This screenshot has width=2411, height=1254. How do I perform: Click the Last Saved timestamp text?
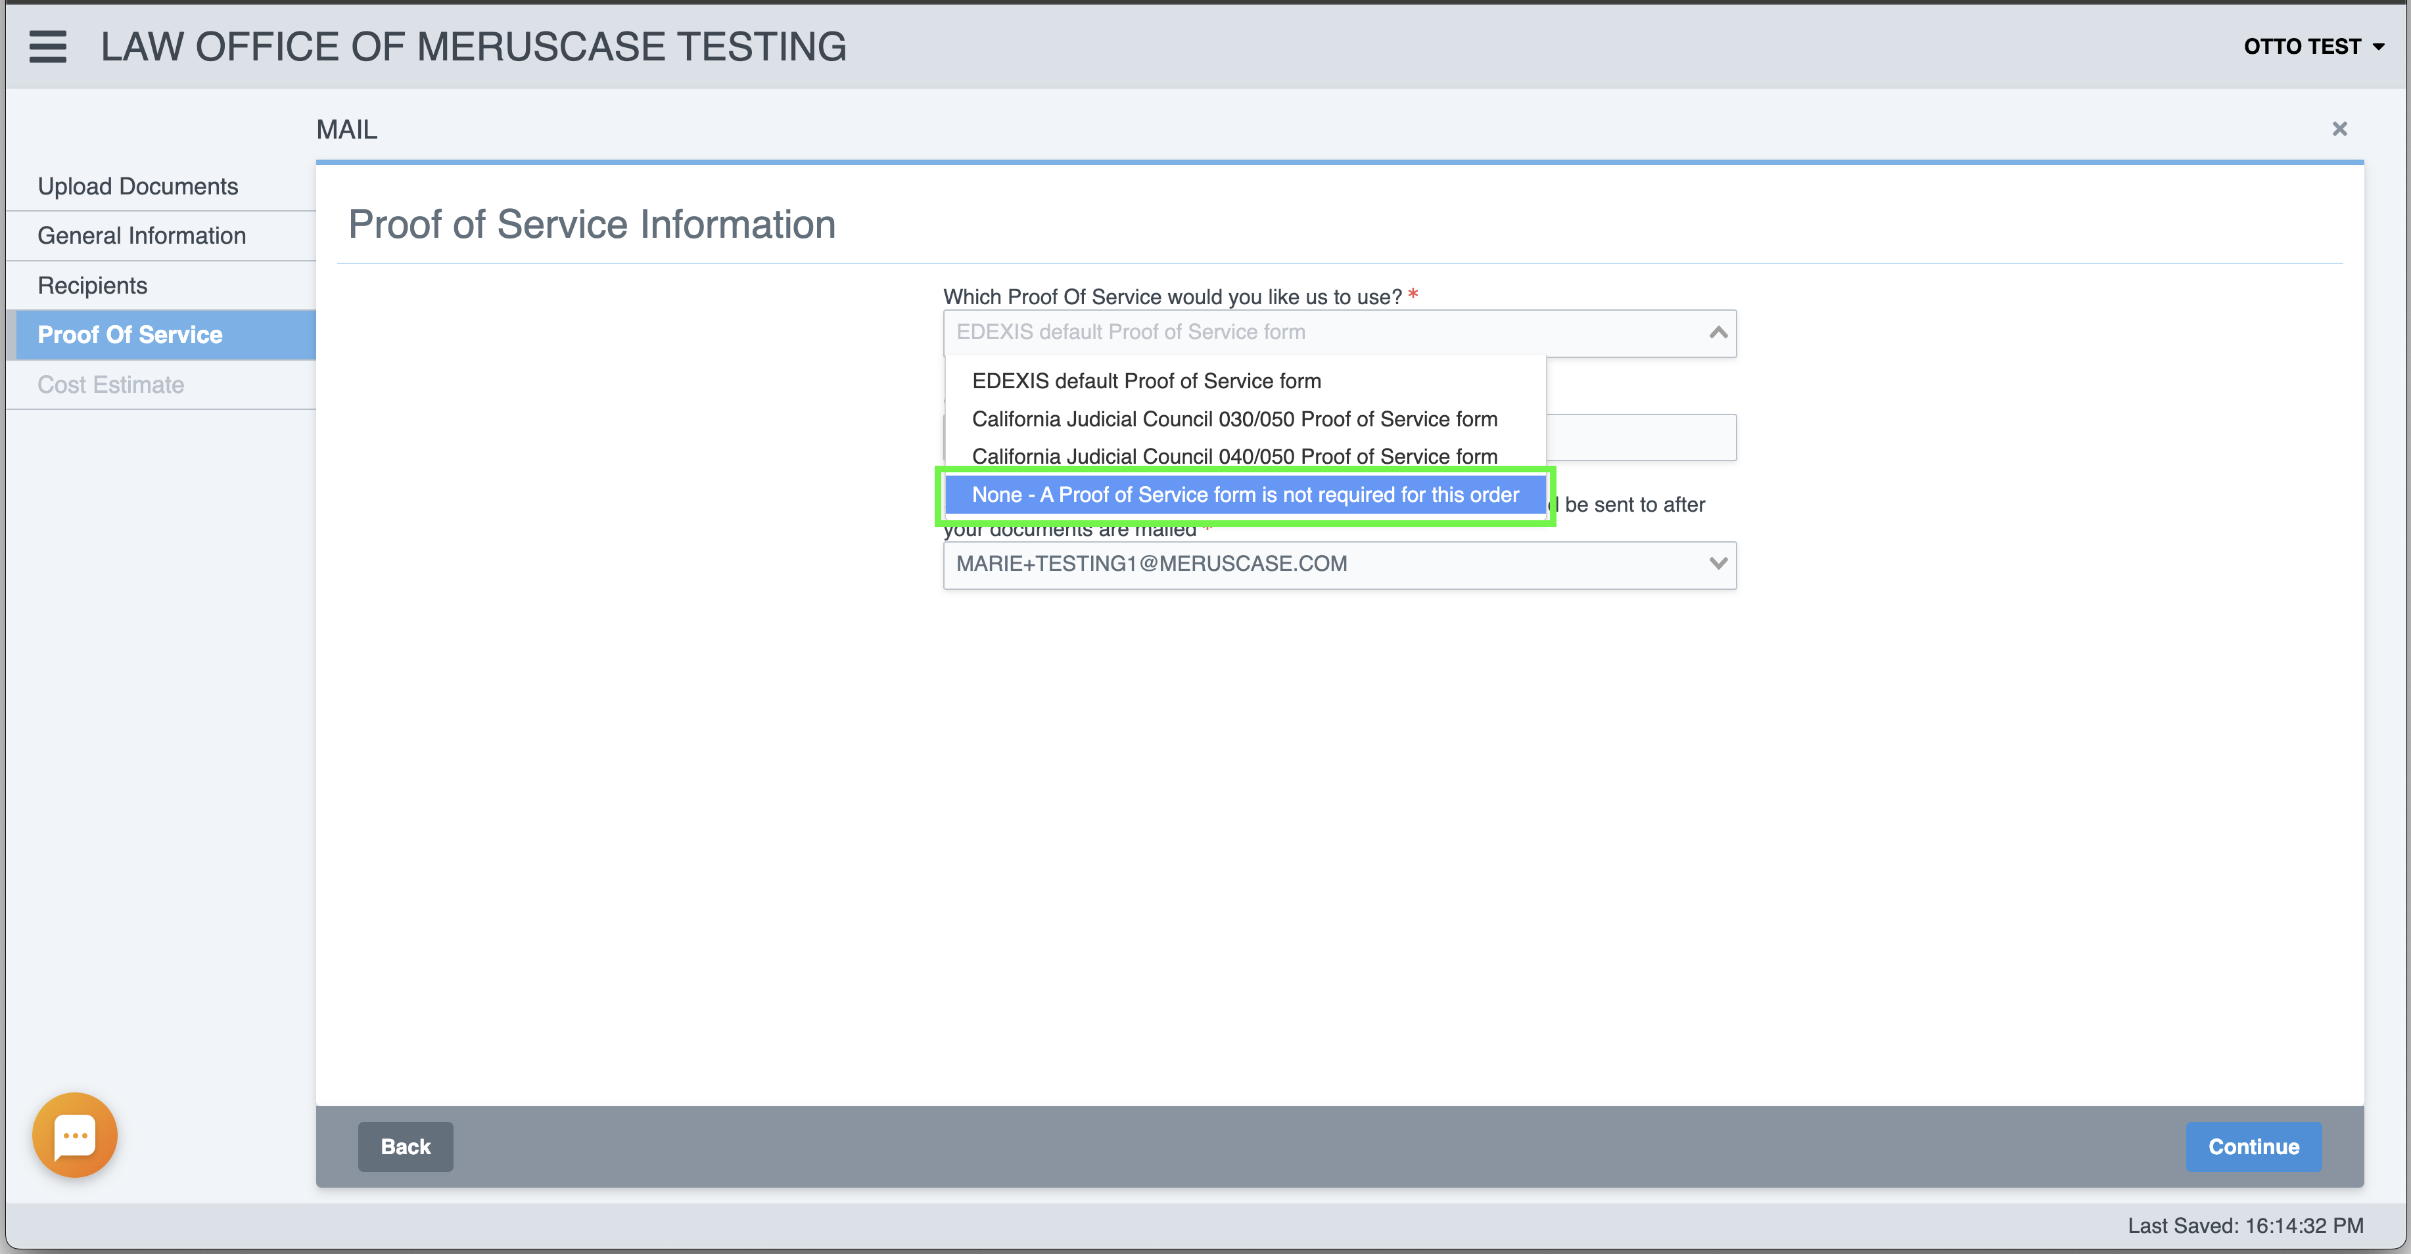[2245, 1225]
